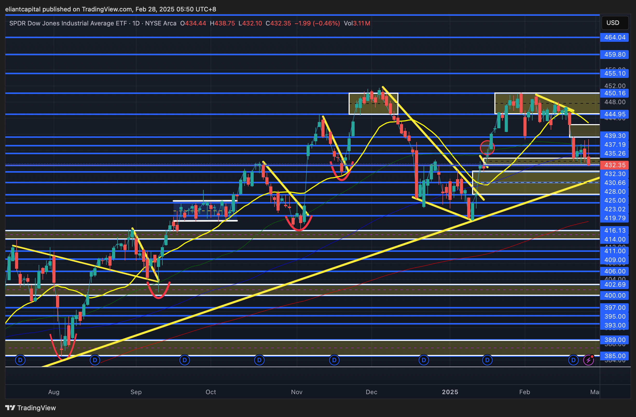This screenshot has height=417, width=636.
Task: Click the 397.00 price level label
Action: coord(614,308)
